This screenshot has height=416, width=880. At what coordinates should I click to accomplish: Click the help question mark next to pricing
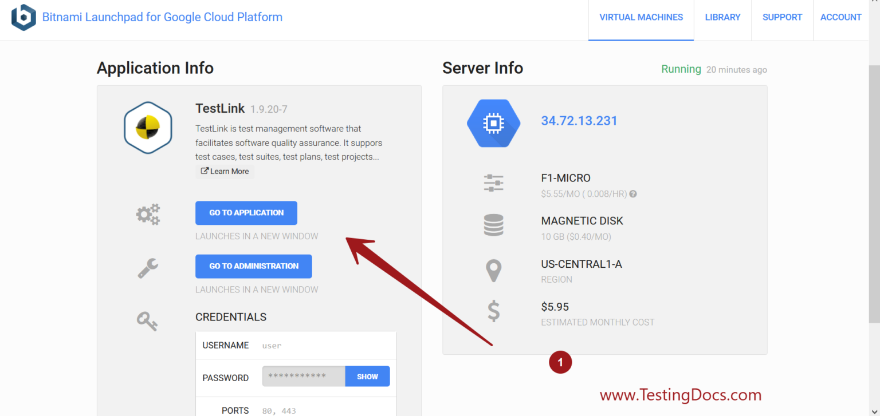point(633,194)
